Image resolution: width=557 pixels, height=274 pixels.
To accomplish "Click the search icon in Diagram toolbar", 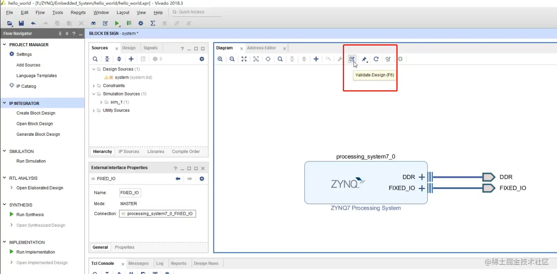I will [x=280, y=59].
